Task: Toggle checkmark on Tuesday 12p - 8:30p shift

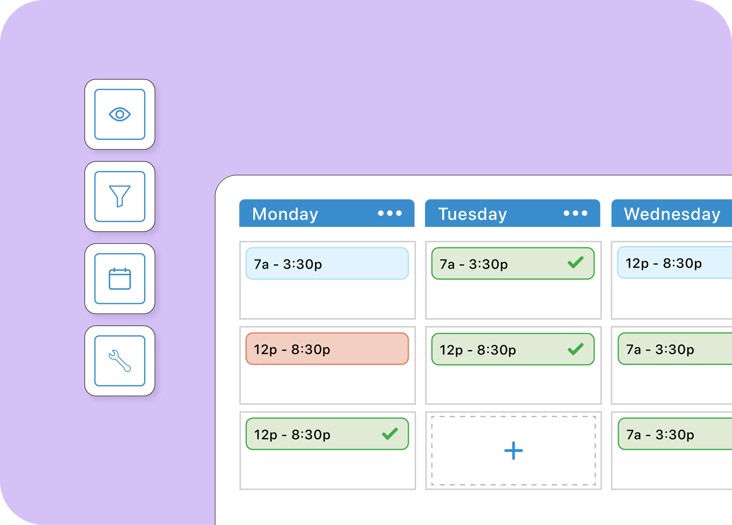Action: pyautogui.click(x=576, y=349)
